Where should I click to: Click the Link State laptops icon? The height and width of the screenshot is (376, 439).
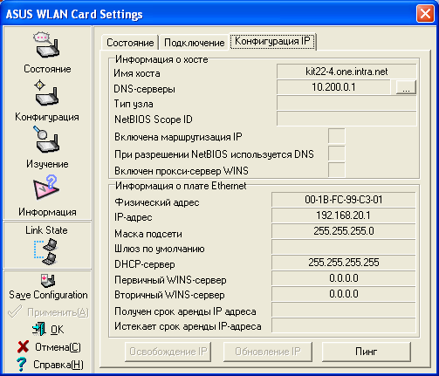[46, 251]
